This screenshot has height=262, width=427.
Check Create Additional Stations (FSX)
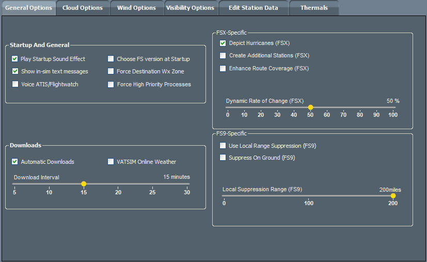coord(223,55)
